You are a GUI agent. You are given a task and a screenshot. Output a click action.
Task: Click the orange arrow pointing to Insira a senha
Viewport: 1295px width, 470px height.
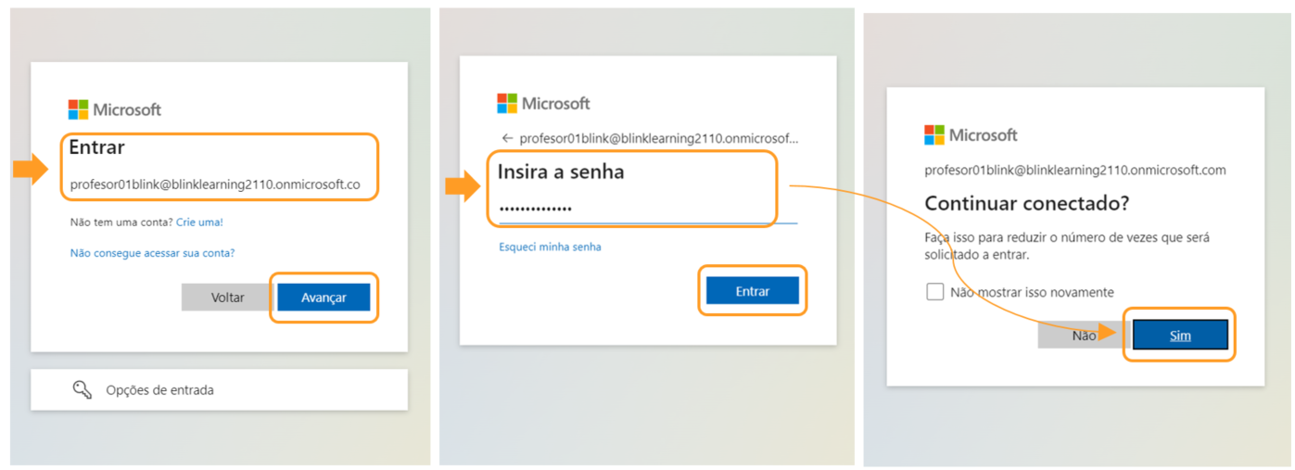click(462, 187)
